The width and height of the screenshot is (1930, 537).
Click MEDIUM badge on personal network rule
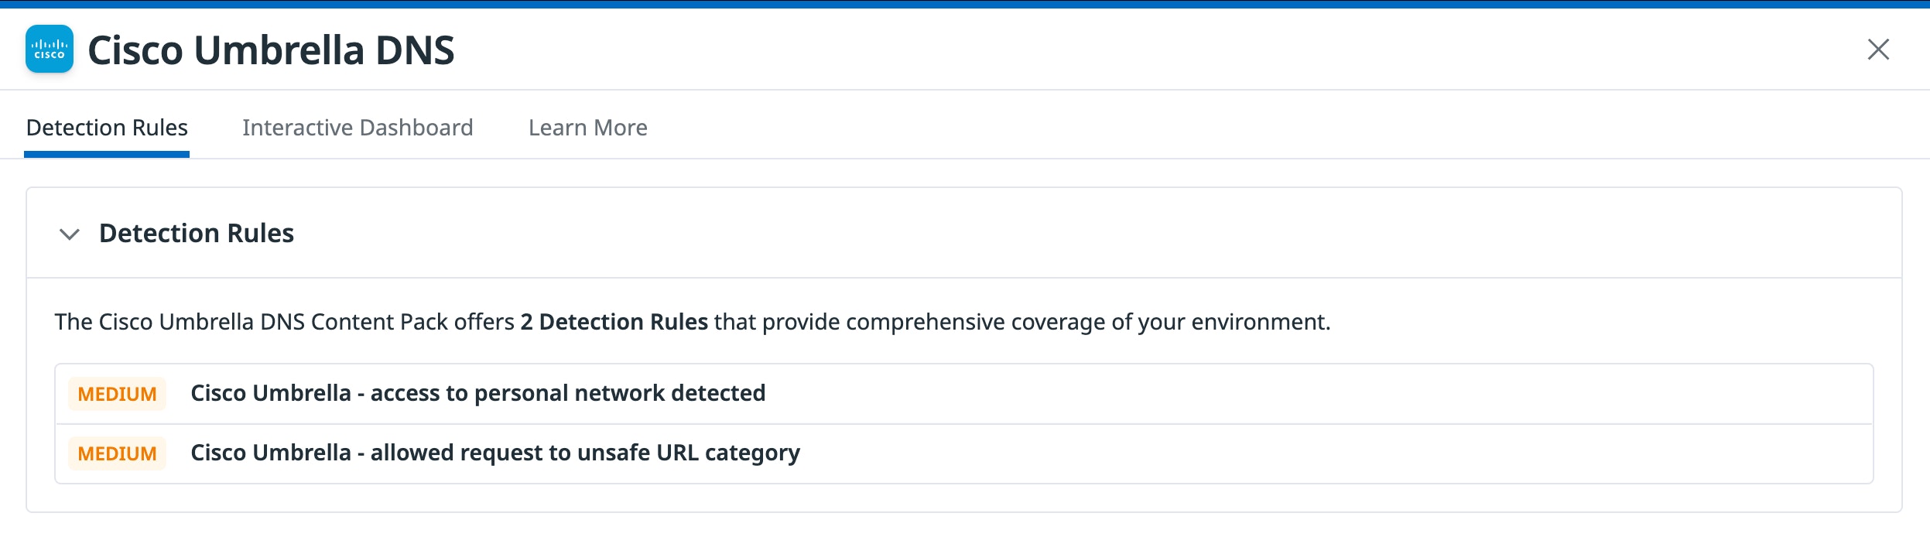pyautogui.click(x=118, y=395)
